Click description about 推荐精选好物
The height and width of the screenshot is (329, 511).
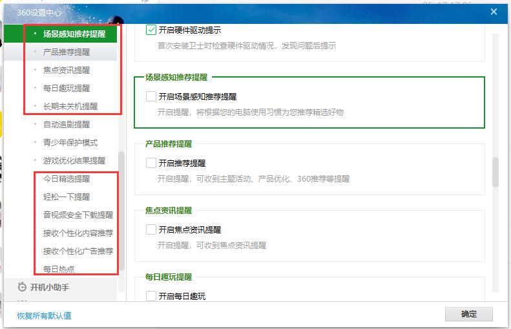(250, 112)
